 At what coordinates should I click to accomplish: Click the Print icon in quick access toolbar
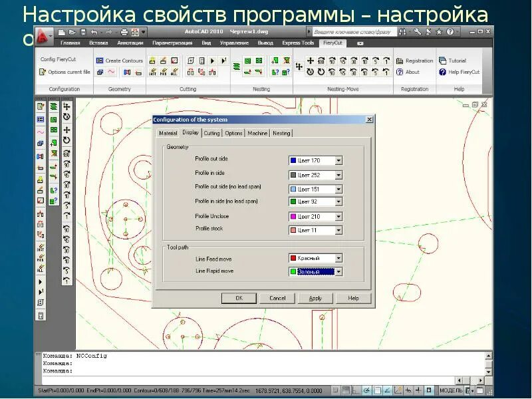pos(124,32)
